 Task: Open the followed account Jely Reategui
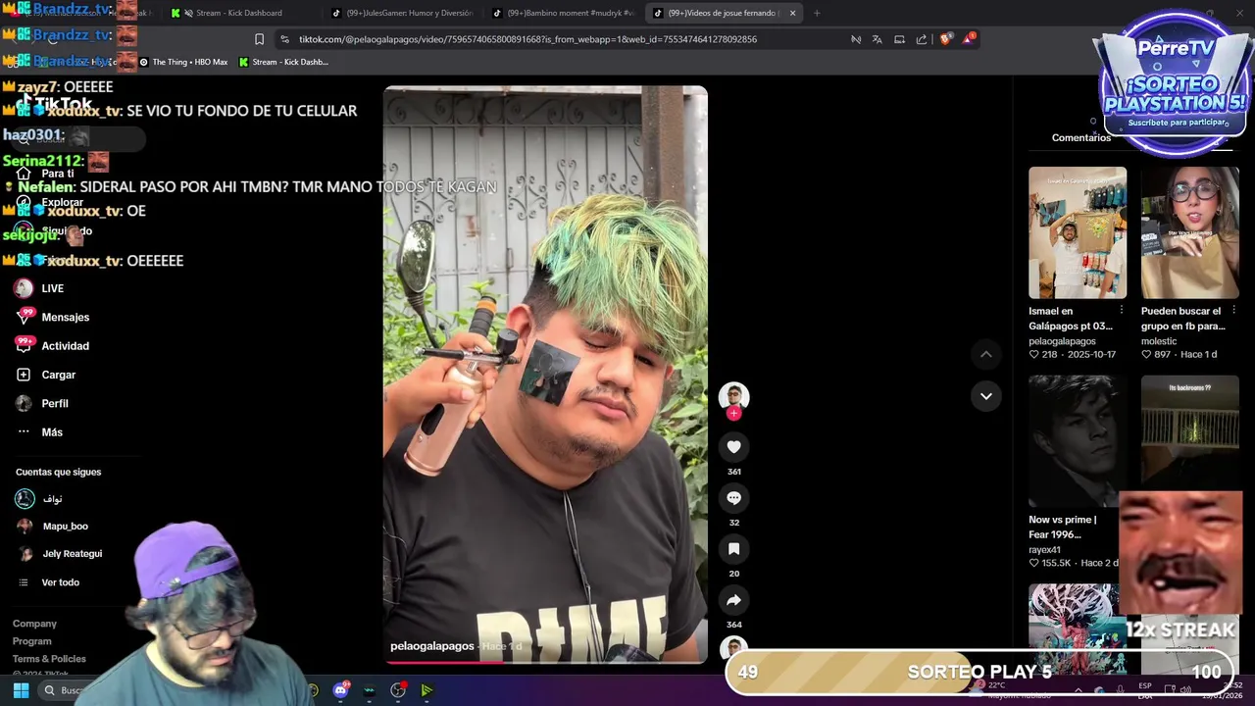pyautogui.click(x=59, y=554)
